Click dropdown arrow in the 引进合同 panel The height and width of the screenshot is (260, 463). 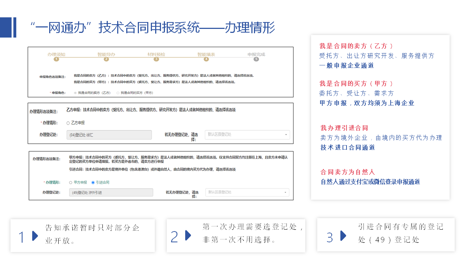[285, 192]
